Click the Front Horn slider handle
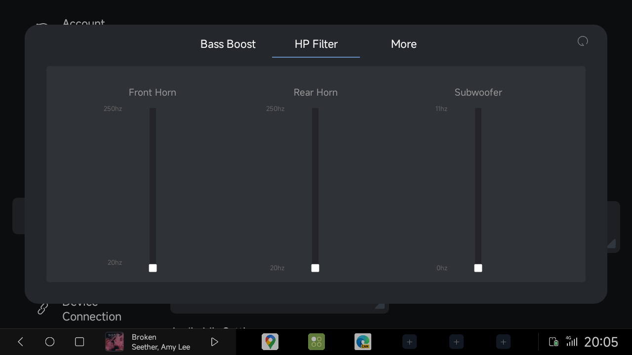The width and height of the screenshot is (632, 355). tap(153, 268)
